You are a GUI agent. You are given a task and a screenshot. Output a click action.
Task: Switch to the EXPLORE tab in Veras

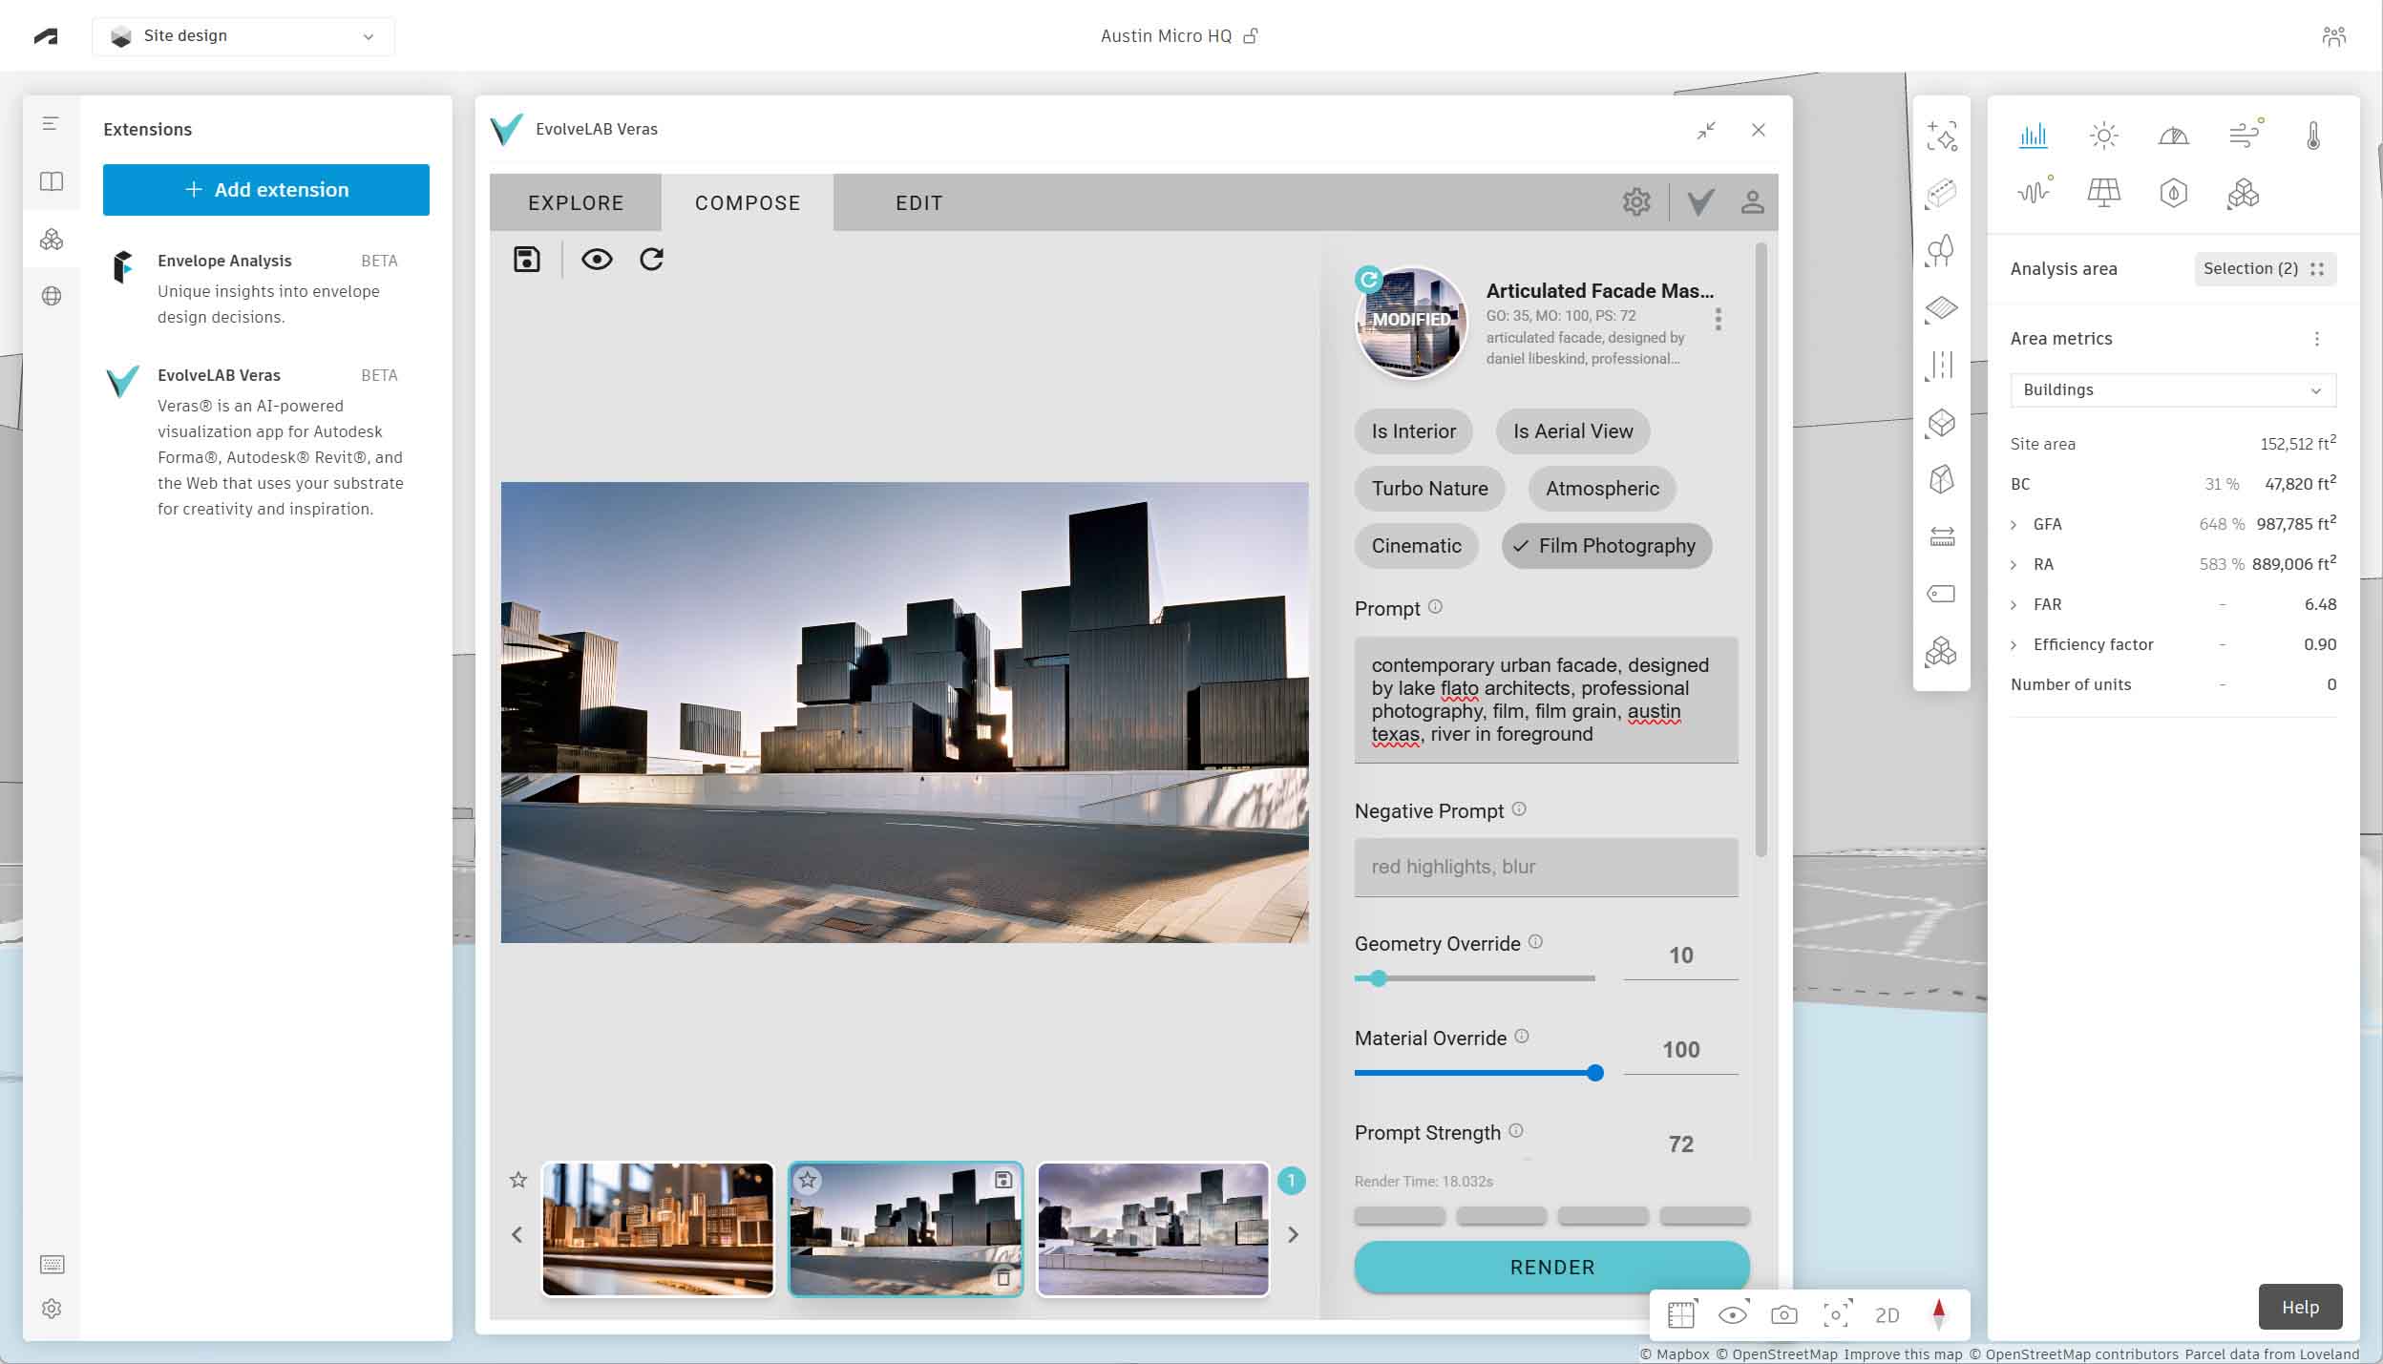pos(574,201)
